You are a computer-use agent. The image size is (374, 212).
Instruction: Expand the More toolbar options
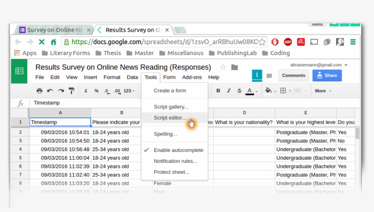point(323,91)
